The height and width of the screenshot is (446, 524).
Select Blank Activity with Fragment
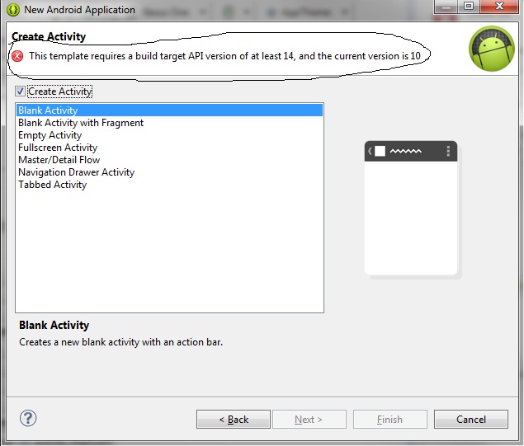tap(169, 123)
